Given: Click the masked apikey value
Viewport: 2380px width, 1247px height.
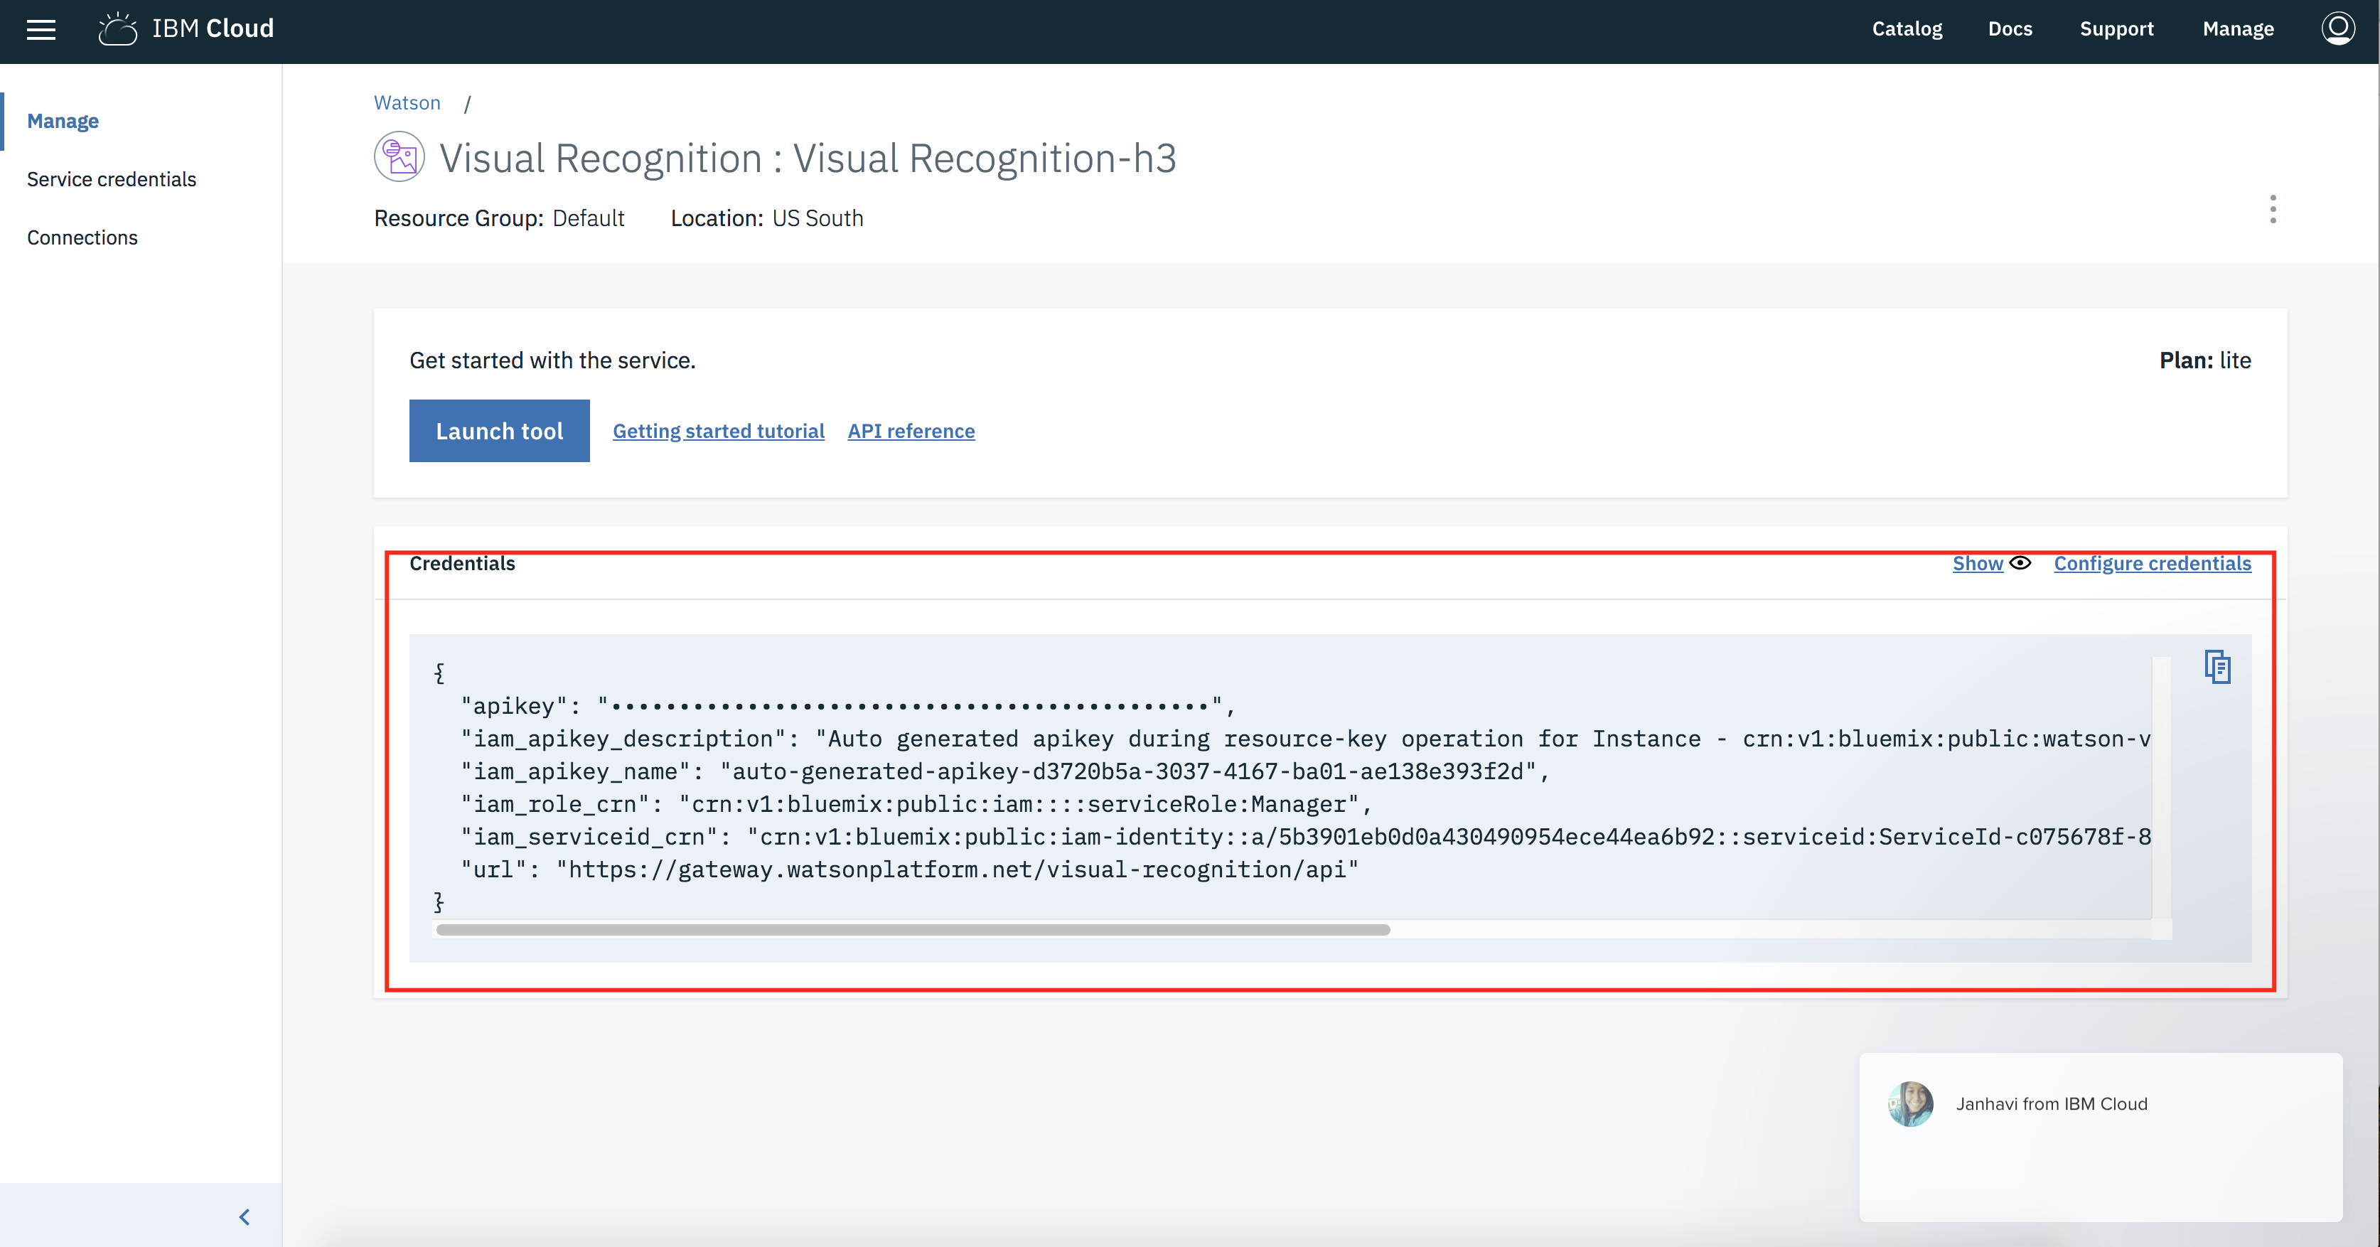Looking at the screenshot, I should point(910,707).
